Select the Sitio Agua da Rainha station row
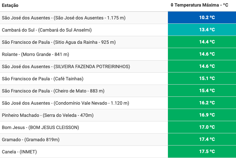The image size is (236, 158). click(59, 42)
